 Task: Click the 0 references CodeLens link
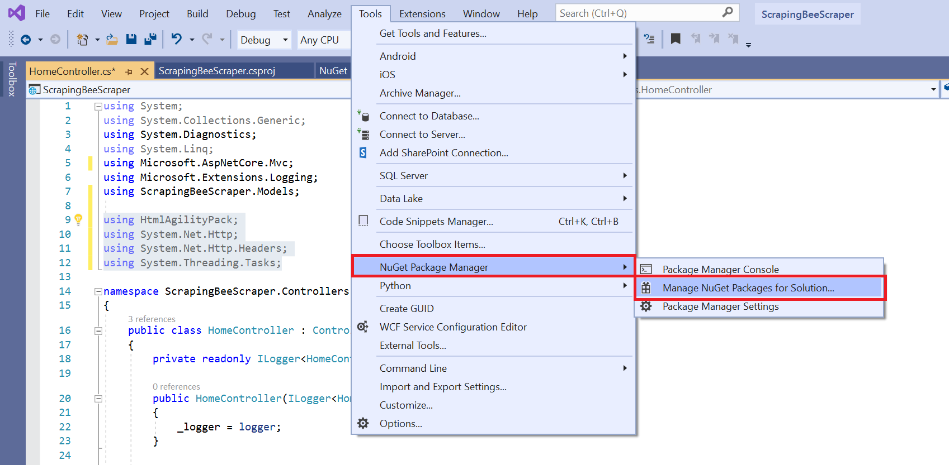tap(176, 386)
